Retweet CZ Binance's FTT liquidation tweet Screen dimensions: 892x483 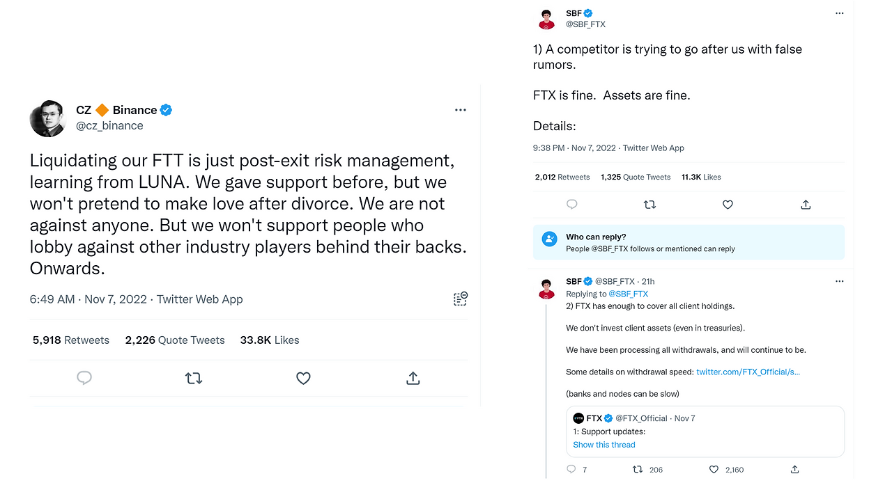coord(194,378)
